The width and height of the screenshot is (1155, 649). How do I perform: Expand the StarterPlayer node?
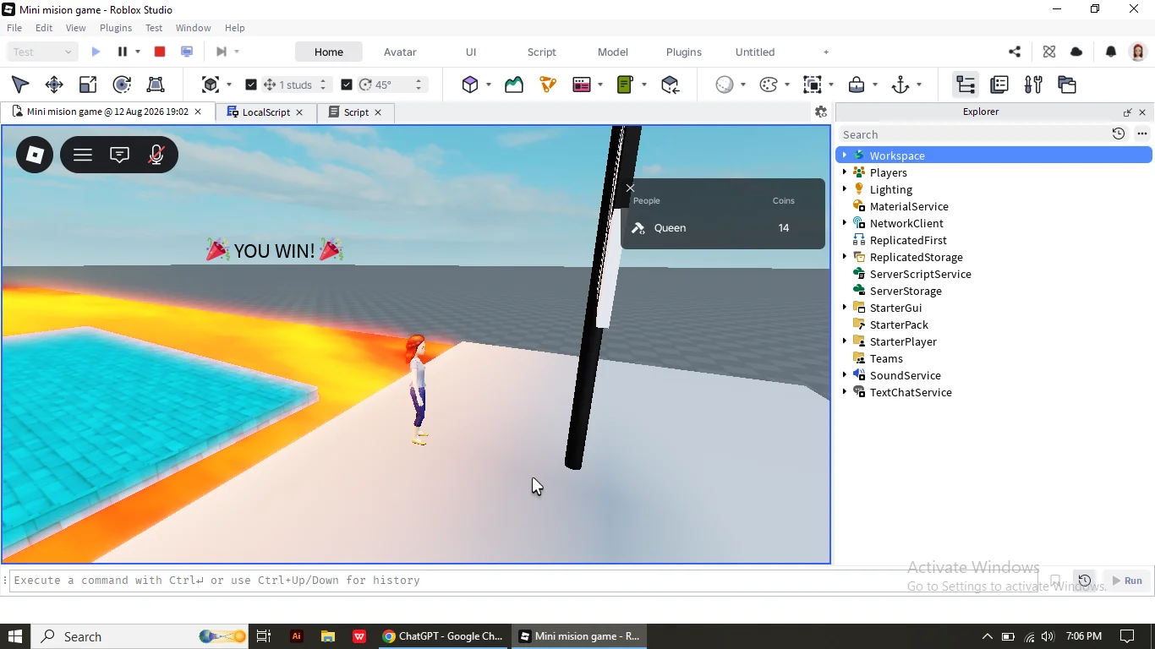(845, 341)
